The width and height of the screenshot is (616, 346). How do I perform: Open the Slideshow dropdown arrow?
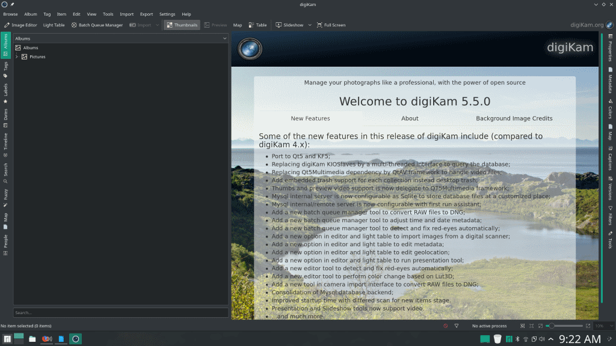point(310,25)
